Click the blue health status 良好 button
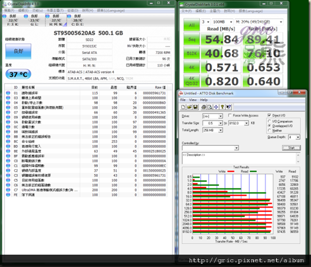Viewport: 311px width, 267px height. (x=18, y=51)
